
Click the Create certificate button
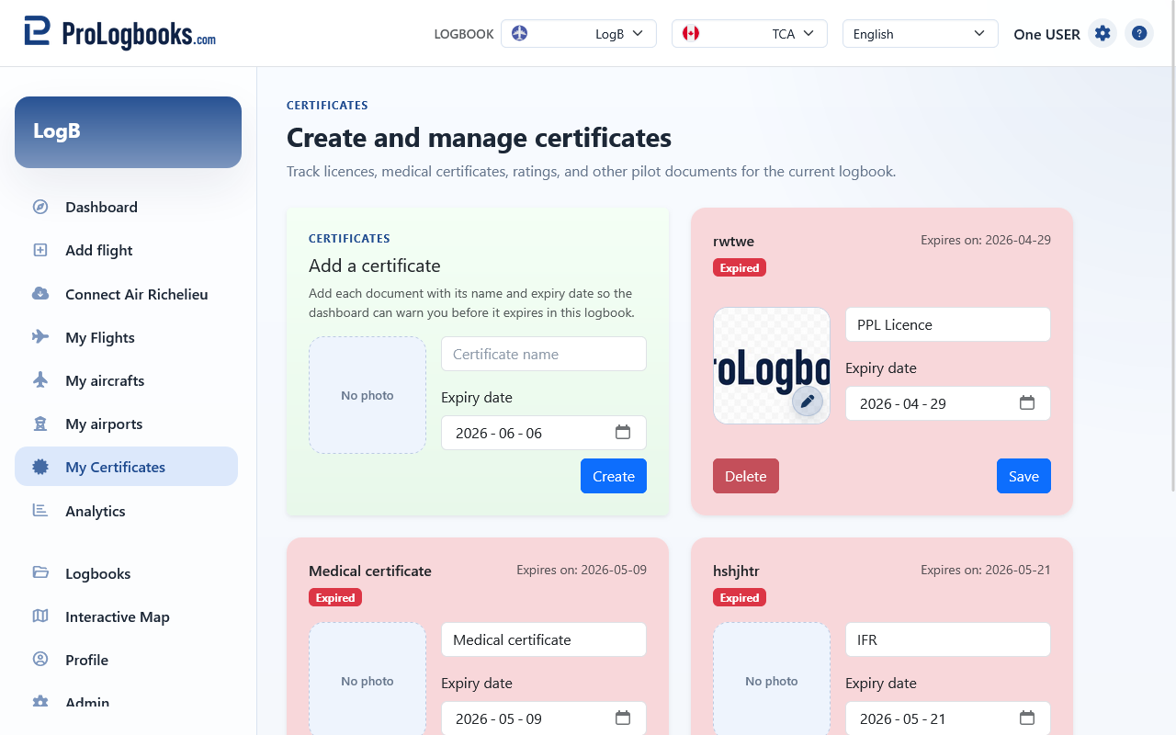click(x=614, y=476)
